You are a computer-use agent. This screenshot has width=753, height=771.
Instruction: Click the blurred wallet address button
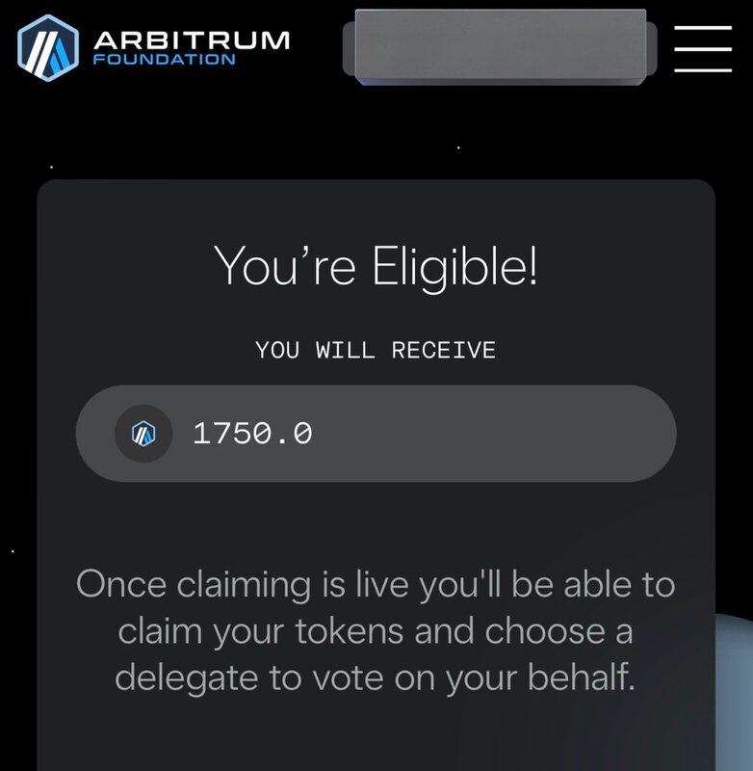coord(500,46)
